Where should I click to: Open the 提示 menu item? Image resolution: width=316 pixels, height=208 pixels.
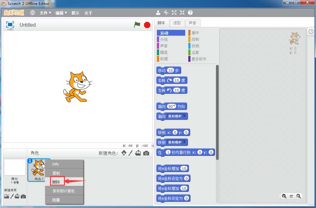(75, 13)
